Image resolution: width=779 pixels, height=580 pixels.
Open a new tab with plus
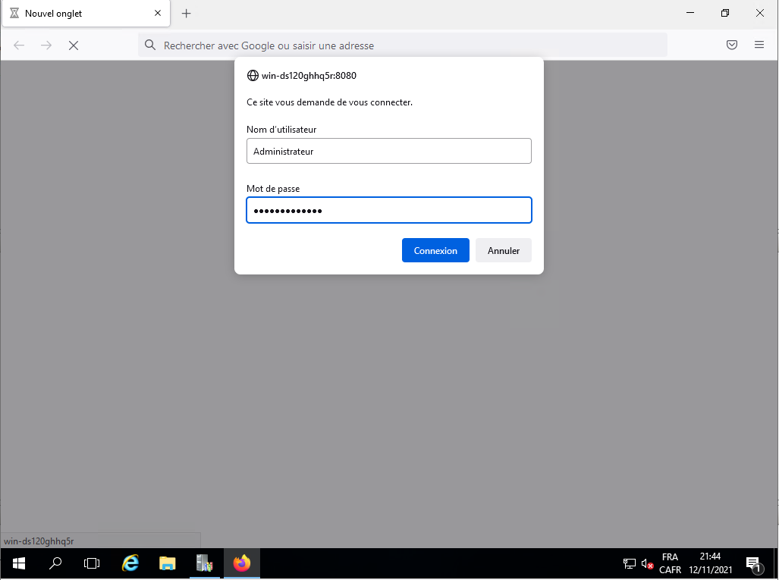coord(187,14)
